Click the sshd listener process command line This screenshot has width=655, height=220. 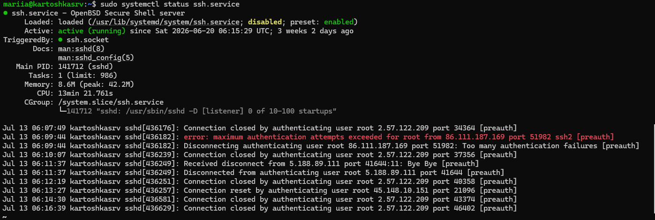[x=202, y=111]
